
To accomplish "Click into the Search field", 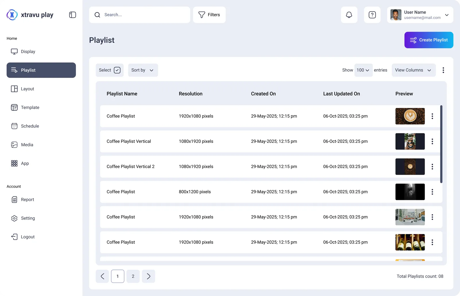I will (139, 15).
